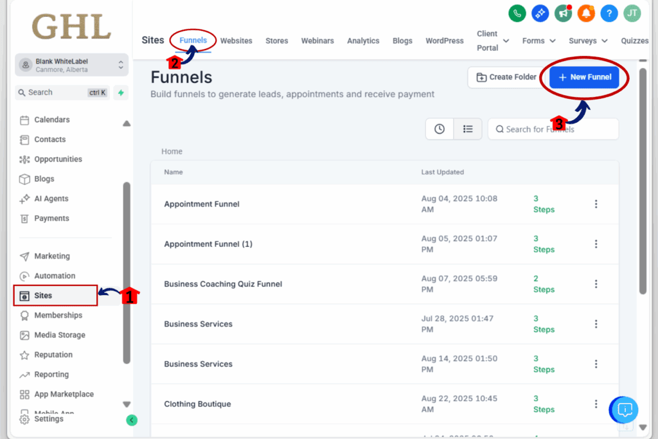Click the green lightning quick actions icon

(x=121, y=93)
